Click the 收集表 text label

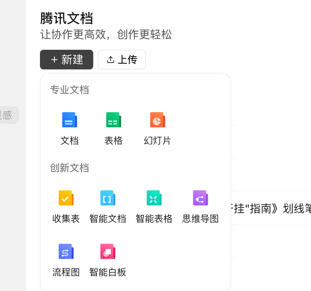(66, 219)
